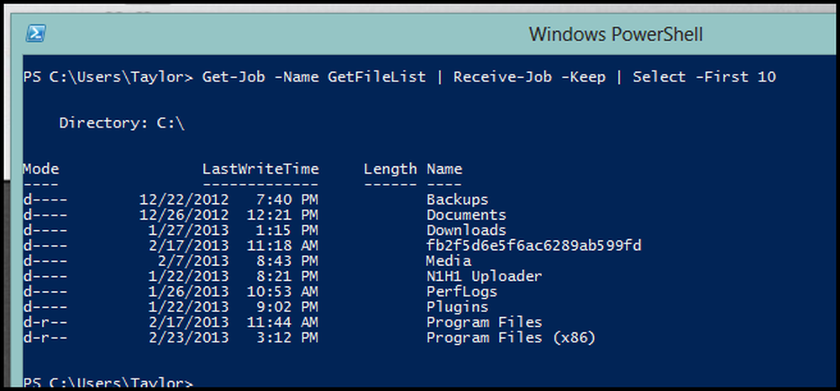This screenshot has width=840, height=391.
Task: Click the 'Program Files' folder name
Action: pos(485,322)
